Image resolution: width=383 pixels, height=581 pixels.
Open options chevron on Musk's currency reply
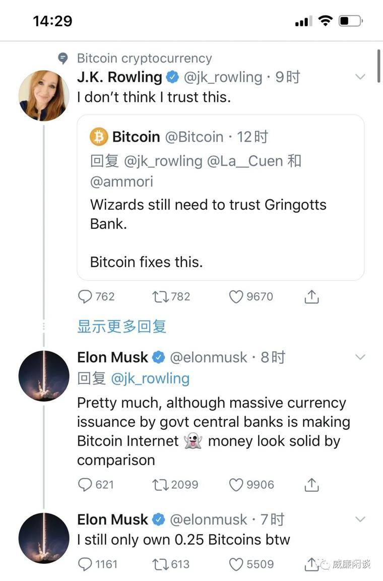(360, 357)
